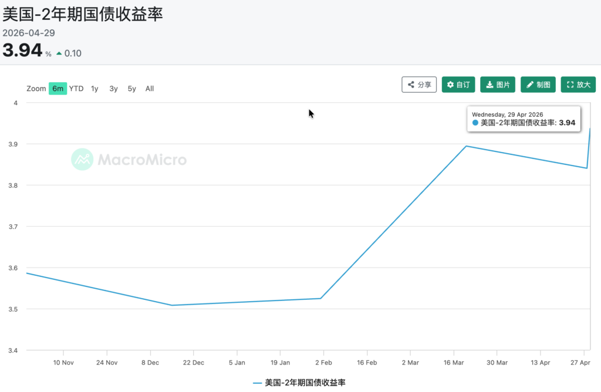601x392 pixels.
Task: Click the date 2026-04-29 under the title
Action: point(29,33)
